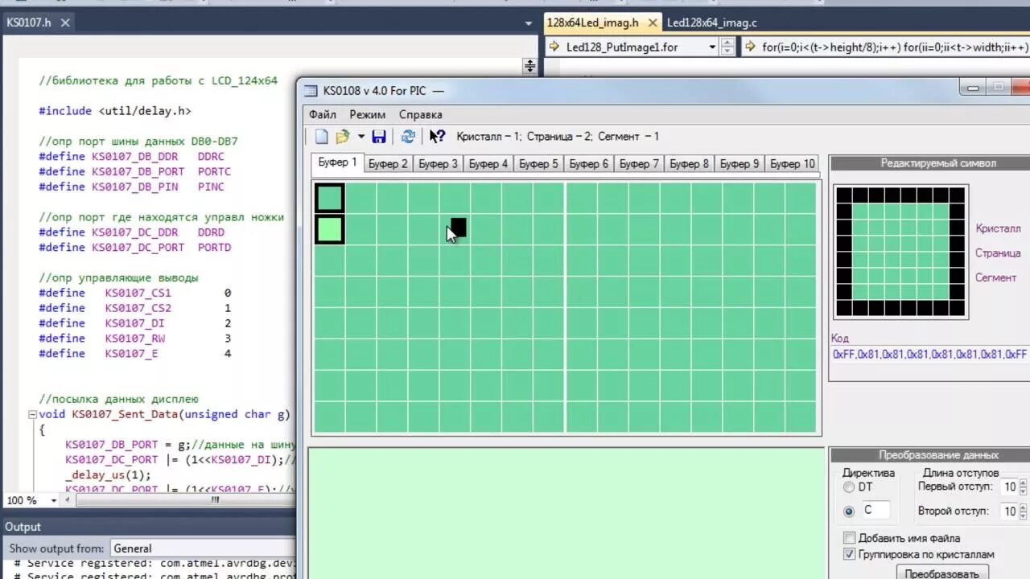Click the #include <util/delay.h> line
The image size is (1030, 579).
tap(115, 111)
